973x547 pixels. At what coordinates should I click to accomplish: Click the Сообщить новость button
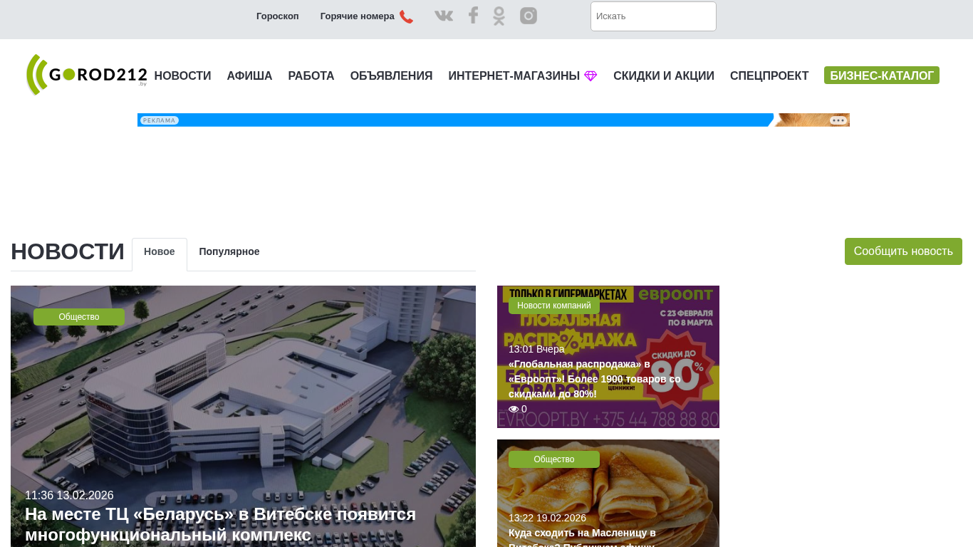(903, 251)
